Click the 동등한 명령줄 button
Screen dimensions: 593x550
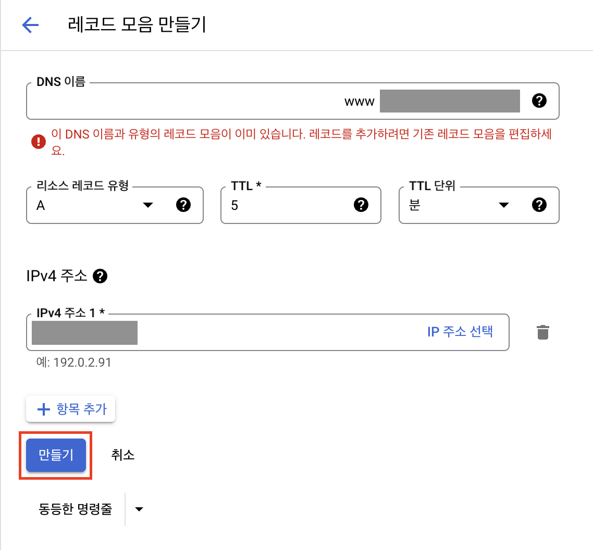tap(75, 509)
